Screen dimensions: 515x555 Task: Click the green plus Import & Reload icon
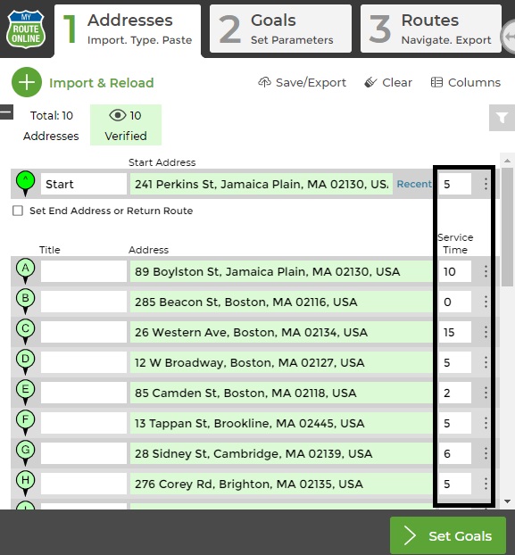(x=27, y=82)
